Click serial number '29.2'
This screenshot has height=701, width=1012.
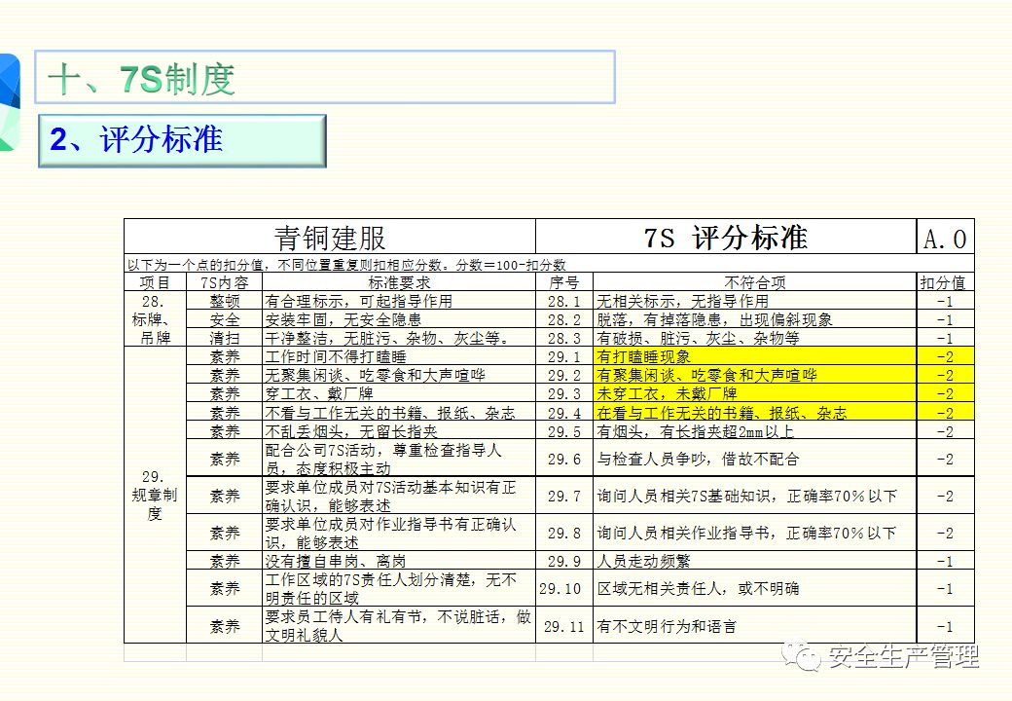564,375
